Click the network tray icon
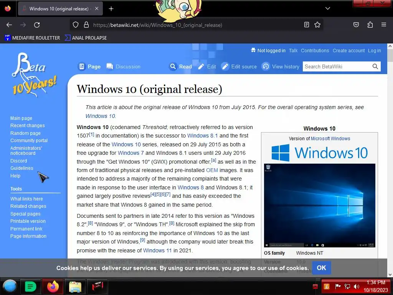Image resolution: width=393 pixels, height=295 pixels. pyautogui.click(x=347, y=286)
